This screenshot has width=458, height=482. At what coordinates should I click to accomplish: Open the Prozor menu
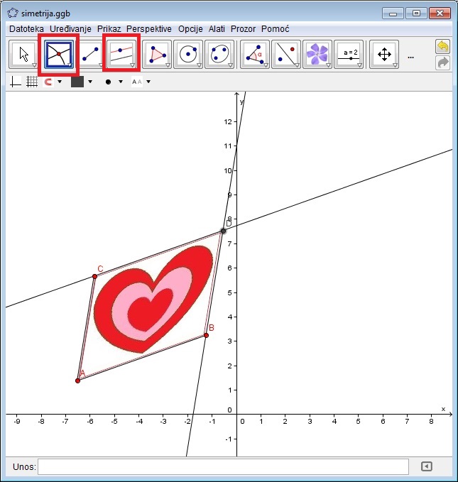coord(243,29)
